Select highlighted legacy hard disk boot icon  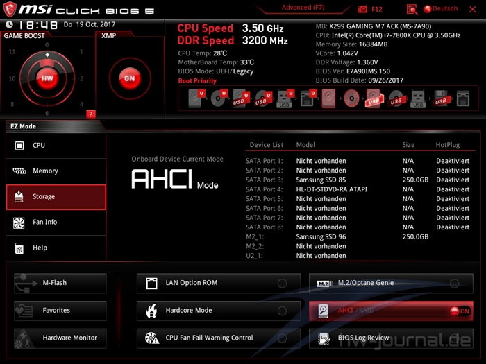point(328,98)
